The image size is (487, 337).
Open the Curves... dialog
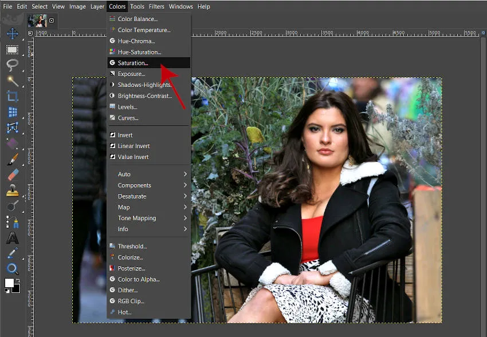[128, 118]
